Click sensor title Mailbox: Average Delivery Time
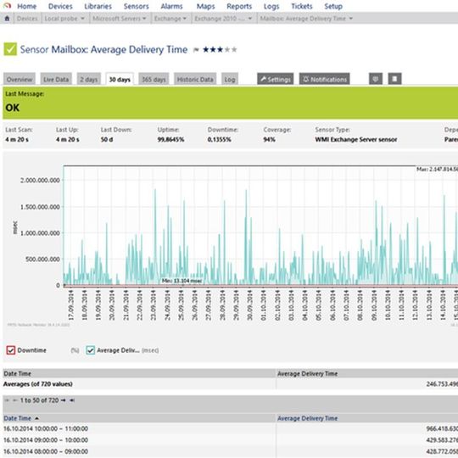Image resolution: width=458 pixels, height=458 pixels. (120, 49)
